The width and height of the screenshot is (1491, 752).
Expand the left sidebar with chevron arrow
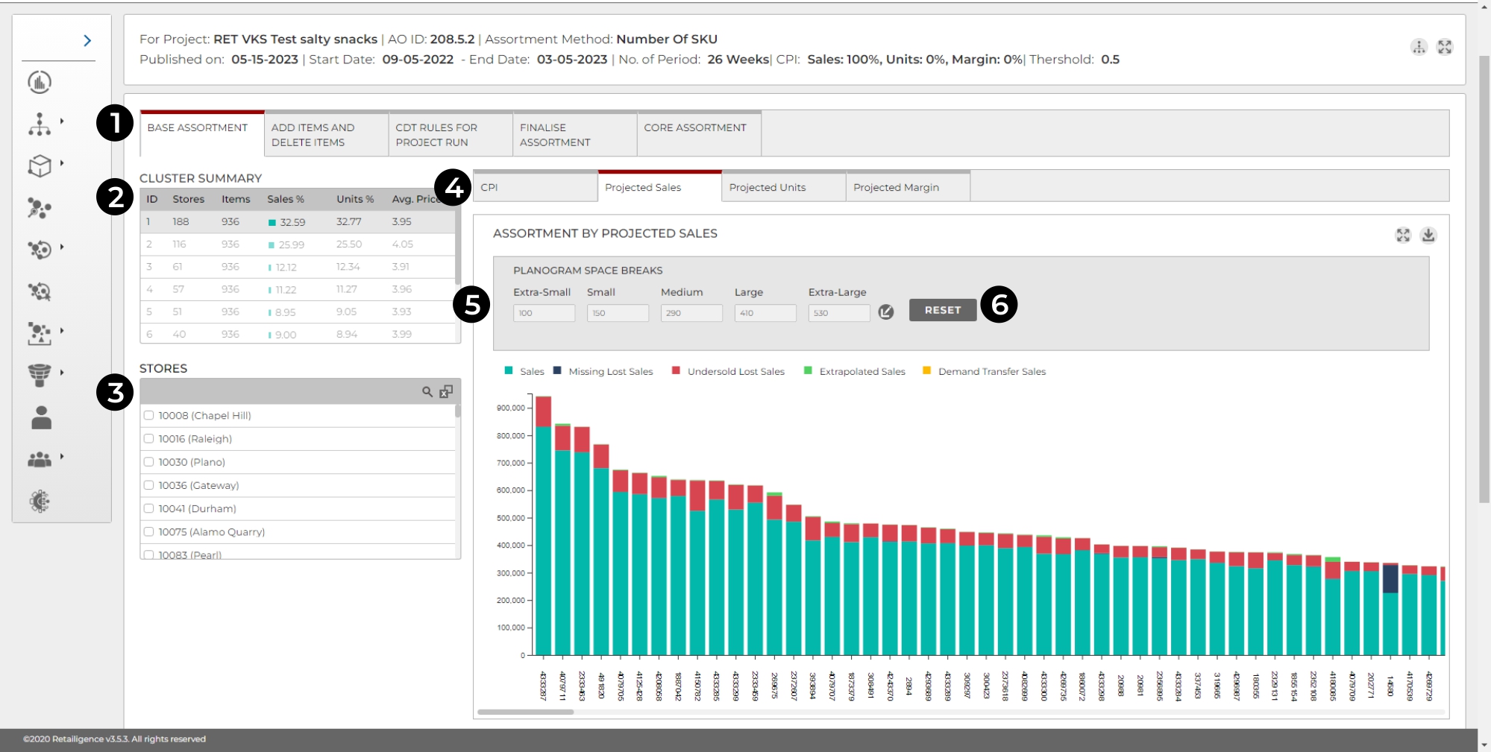click(87, 40)
